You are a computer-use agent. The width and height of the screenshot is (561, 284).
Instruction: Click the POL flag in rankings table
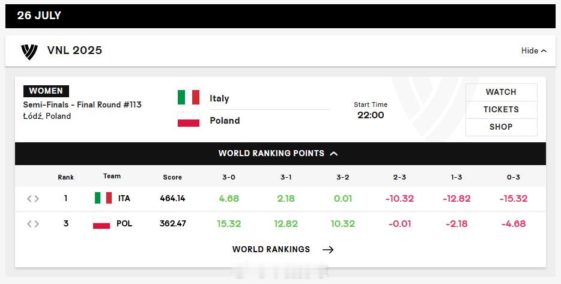[102, 223]
